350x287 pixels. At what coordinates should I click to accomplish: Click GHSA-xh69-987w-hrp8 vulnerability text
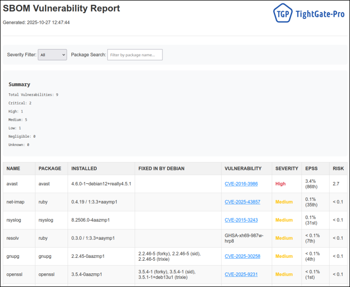245,238
